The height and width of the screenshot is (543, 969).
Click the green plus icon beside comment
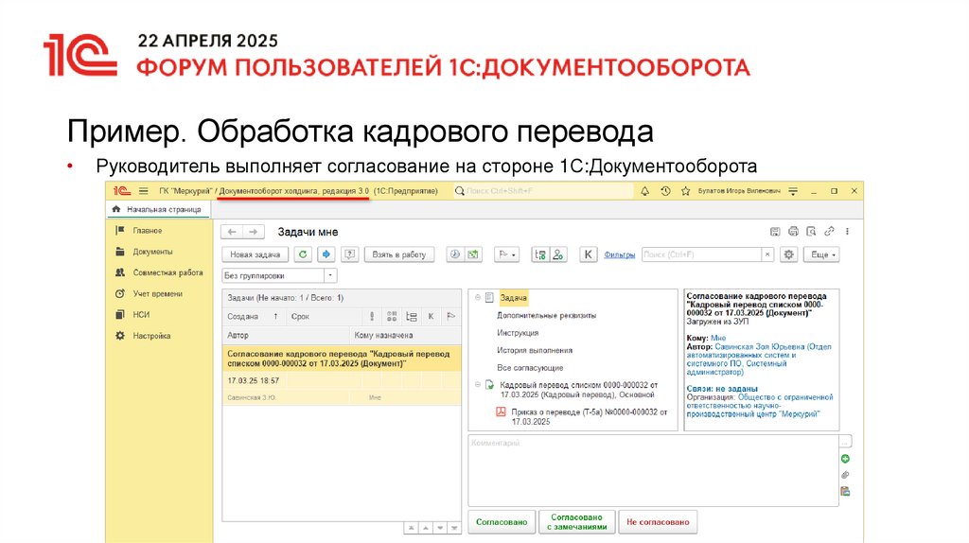pyautogui.click(x=845, y=459)
